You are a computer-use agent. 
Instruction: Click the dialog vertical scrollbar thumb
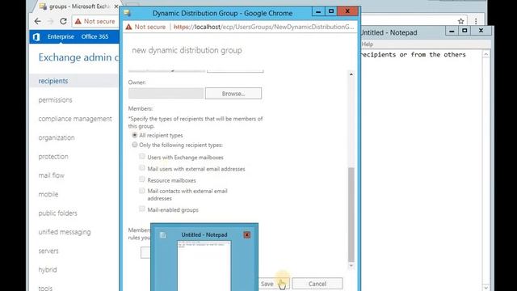(x=351, y=214)
